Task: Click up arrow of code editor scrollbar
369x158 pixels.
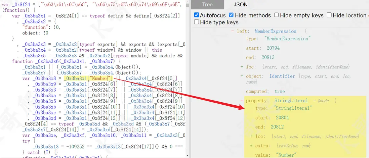Action: [187, 2]
